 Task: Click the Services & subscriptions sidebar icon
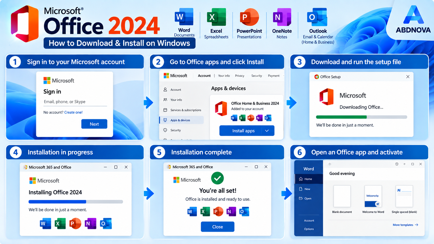(165, 110)
